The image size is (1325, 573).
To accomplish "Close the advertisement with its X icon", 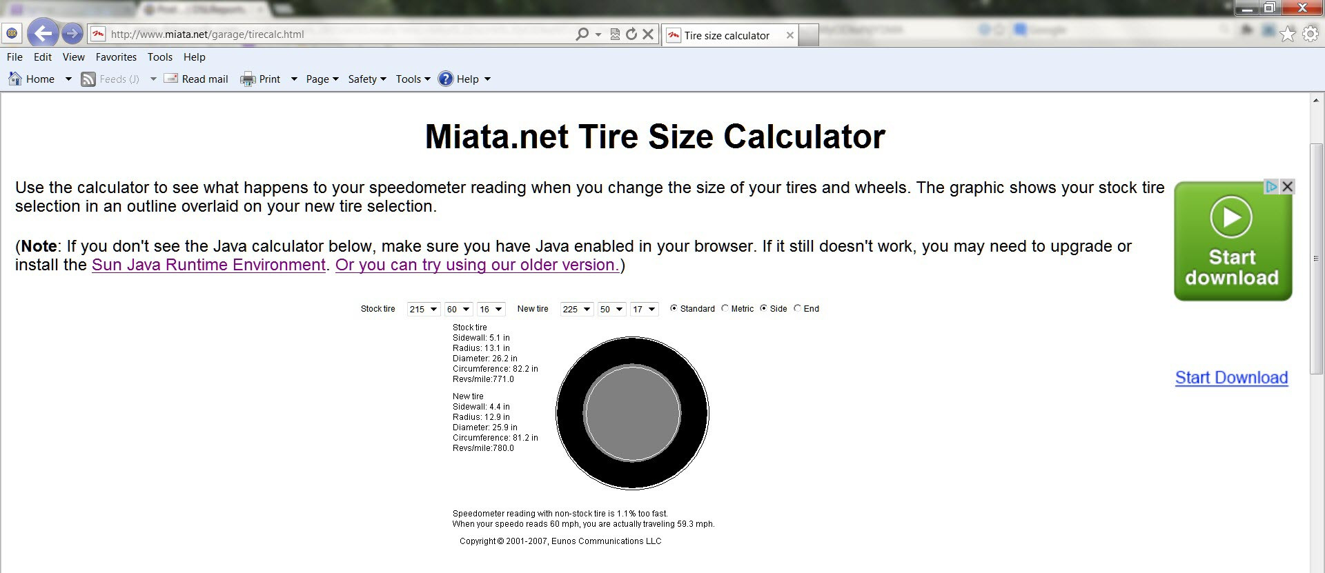I will click(1287, 187).
